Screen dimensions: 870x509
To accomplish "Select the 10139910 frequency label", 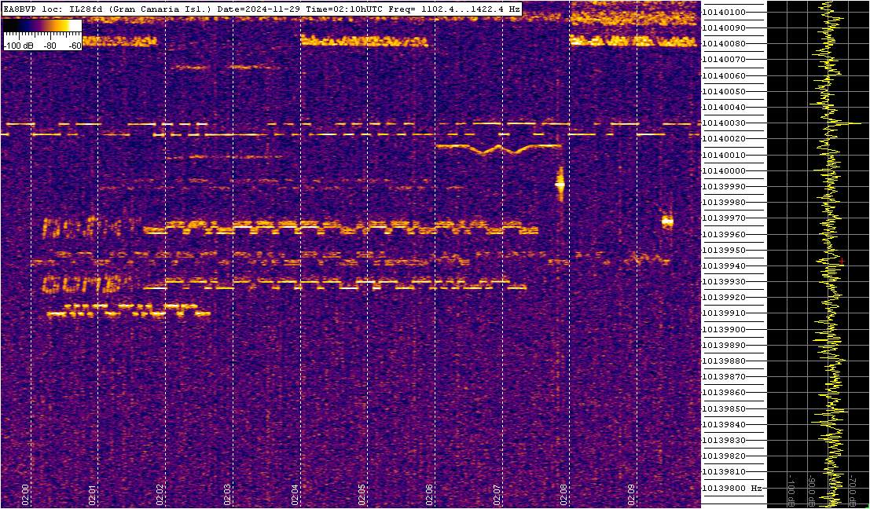I will pos(724,313).
